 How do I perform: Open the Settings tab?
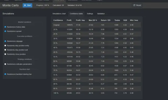tap(90, 14)
